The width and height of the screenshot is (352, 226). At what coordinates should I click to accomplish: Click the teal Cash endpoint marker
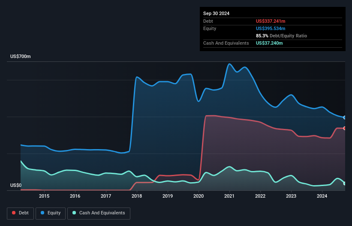tap(345, 183)
